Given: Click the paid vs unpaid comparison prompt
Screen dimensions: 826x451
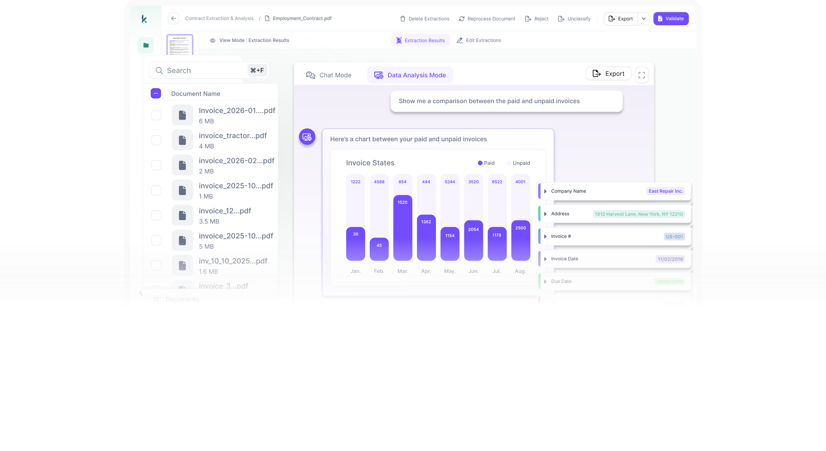Looking at the screenshot, I should 506,101.
